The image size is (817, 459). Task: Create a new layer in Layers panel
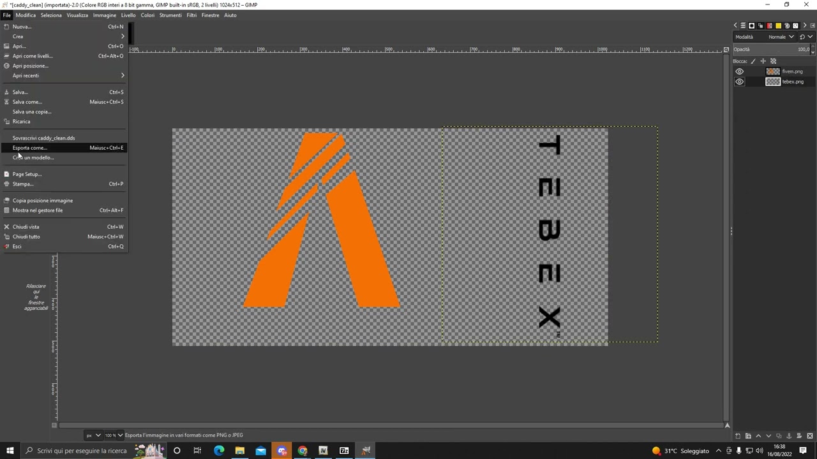(x=738, y=436)
